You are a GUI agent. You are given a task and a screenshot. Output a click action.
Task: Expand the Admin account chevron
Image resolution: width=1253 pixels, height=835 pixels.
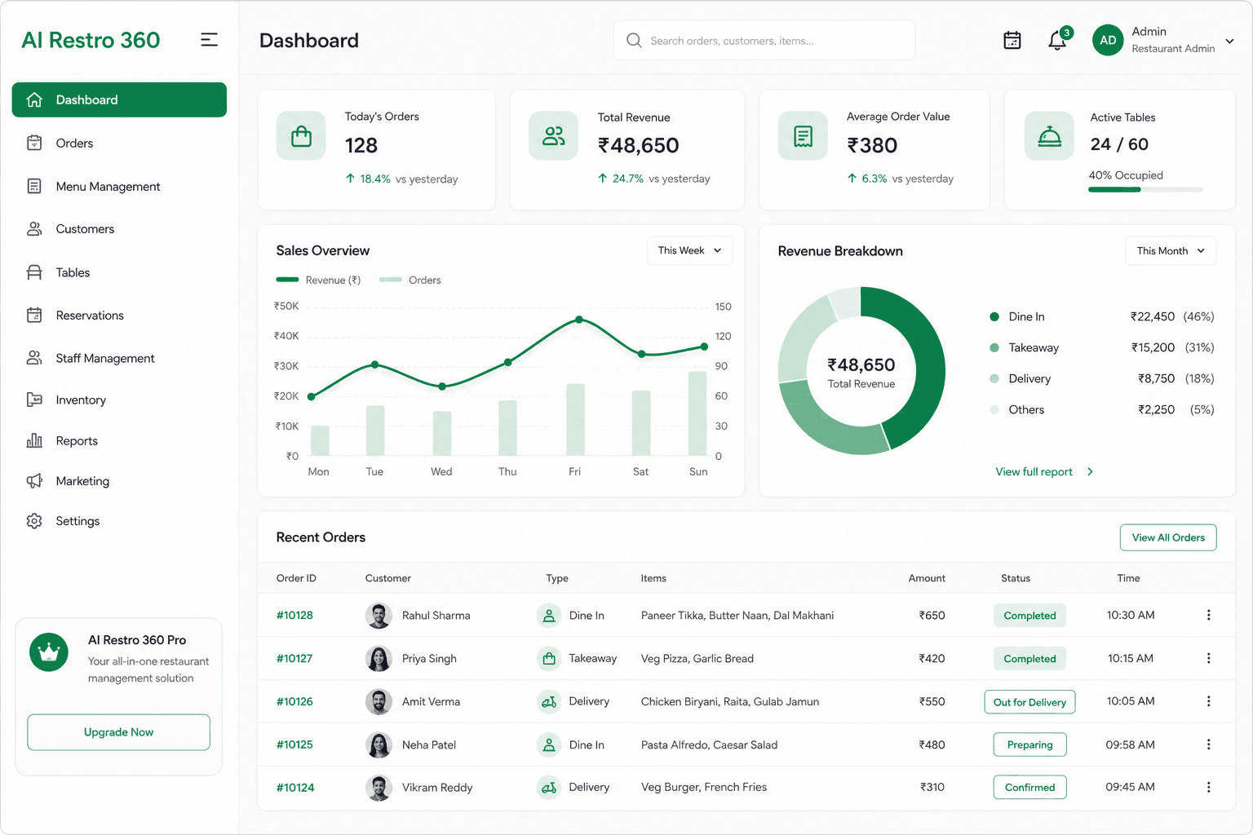[x=1229, y=41]
